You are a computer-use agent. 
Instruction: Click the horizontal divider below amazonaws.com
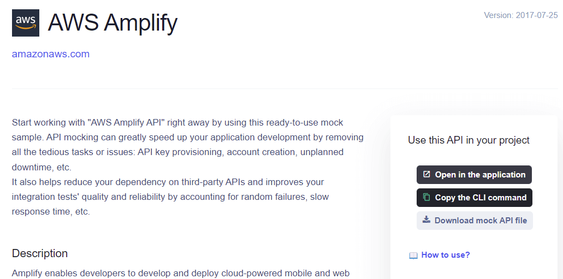(x=284, y=88)
